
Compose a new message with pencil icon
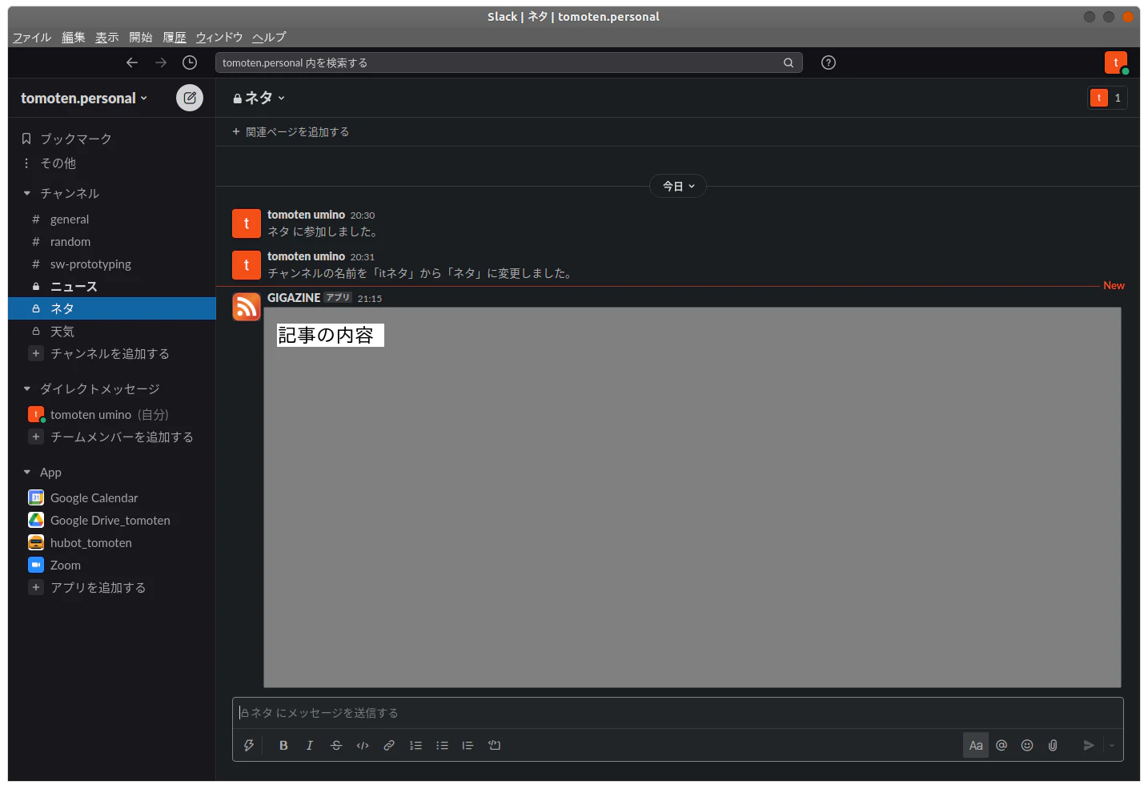pyautogui.click(x=190, y=98)
